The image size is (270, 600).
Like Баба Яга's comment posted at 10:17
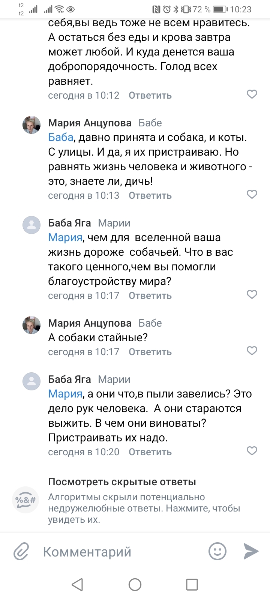point(252,294)
